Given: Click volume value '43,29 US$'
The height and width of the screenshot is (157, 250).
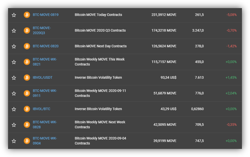Looking at the screenshot, I should (169, 109).
